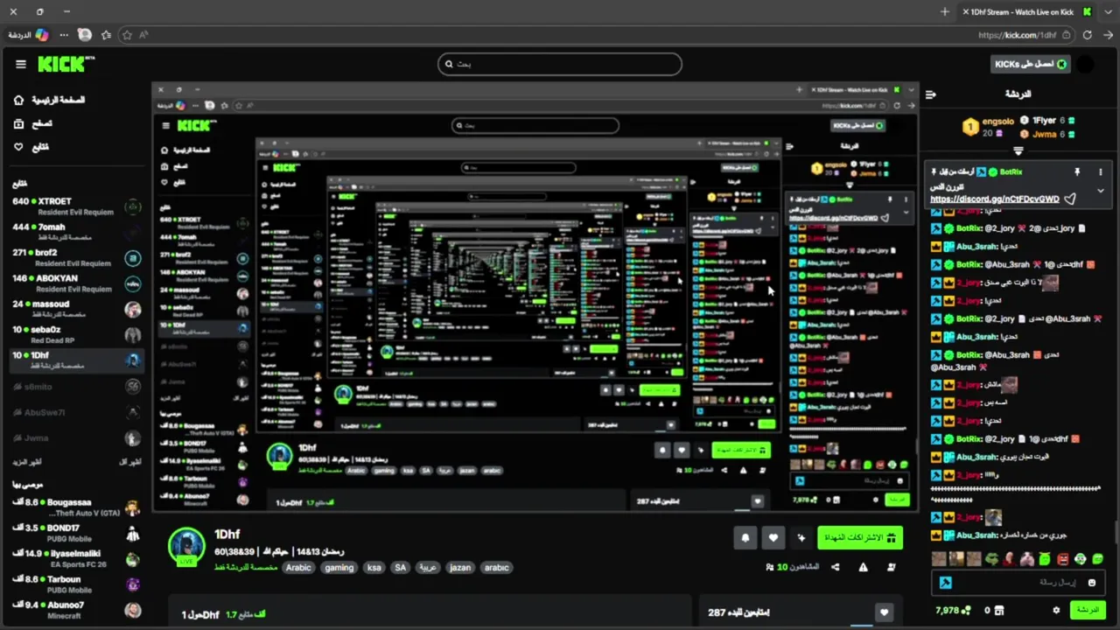The width and height of the screenshot is (1120, 630).
Task: Open seba0z channel in sidebar
Action: (76, 334)
